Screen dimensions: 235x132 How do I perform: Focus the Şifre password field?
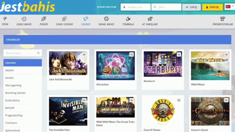tap(166, 7)
